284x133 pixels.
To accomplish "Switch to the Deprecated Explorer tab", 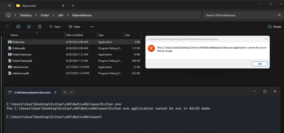I will 40,6.
